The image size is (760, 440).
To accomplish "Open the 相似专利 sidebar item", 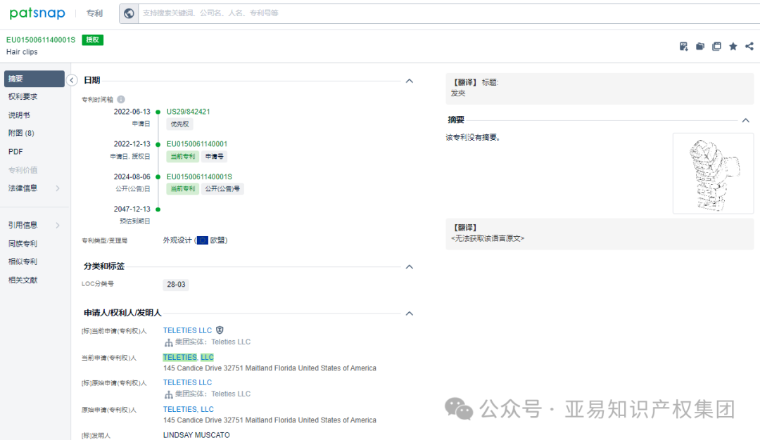I will pyautogui.click(x=23, y=262).
